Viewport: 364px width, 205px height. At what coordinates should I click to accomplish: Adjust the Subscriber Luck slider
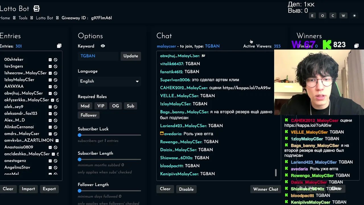(109, 135)
